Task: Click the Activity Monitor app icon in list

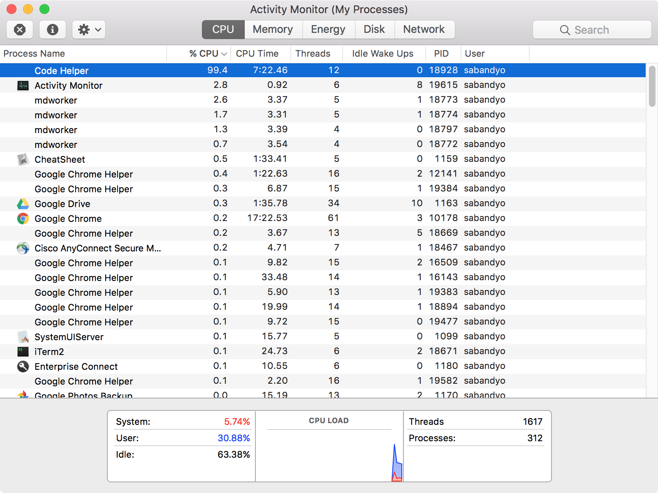Action: coord(23,85)
